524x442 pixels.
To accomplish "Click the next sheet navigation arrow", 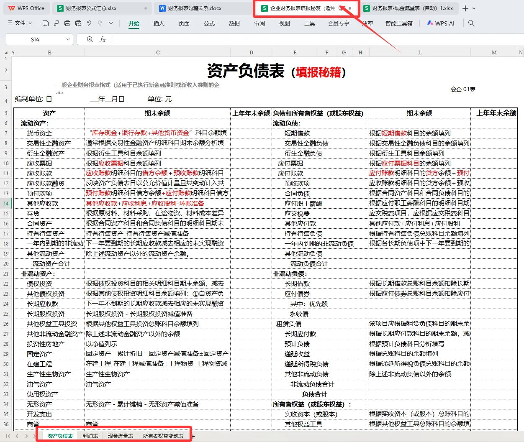I will [26, 436].
